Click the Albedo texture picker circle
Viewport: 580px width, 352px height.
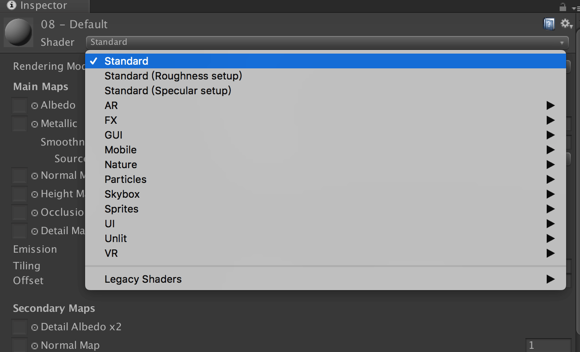point(35,106)
